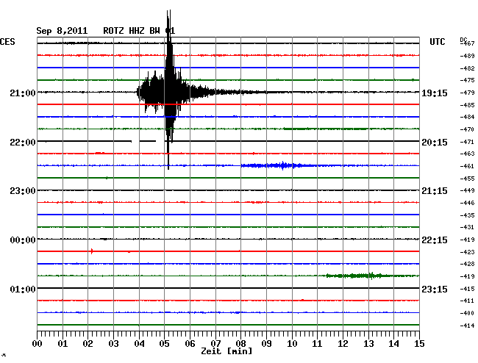This screenshot has width=478, height=363.
Task: Click the DC offset value "-461"
Action: 467,166
